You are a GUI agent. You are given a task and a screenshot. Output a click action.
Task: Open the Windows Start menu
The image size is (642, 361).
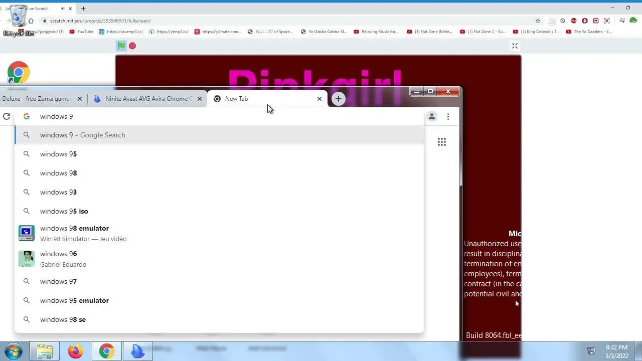[13, 350]
